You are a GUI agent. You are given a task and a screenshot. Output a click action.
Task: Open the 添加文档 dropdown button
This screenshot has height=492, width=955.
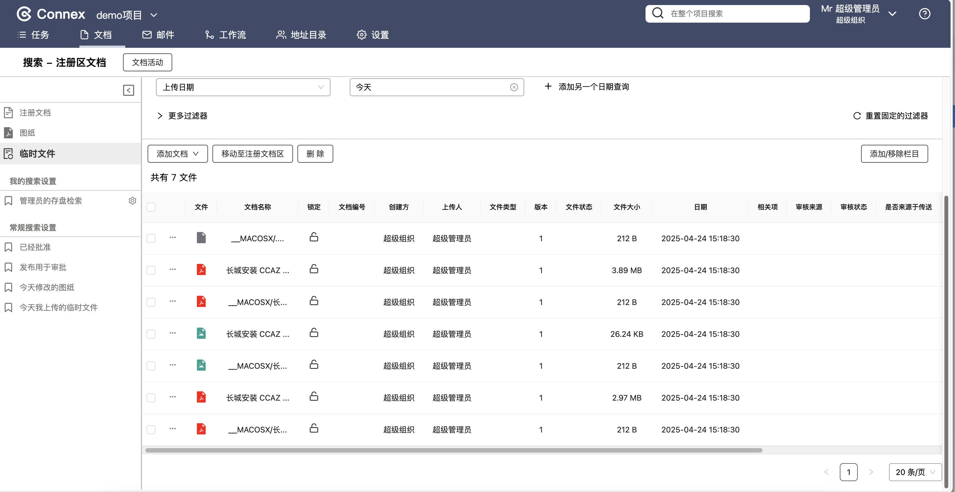click(x=178, y=153)
